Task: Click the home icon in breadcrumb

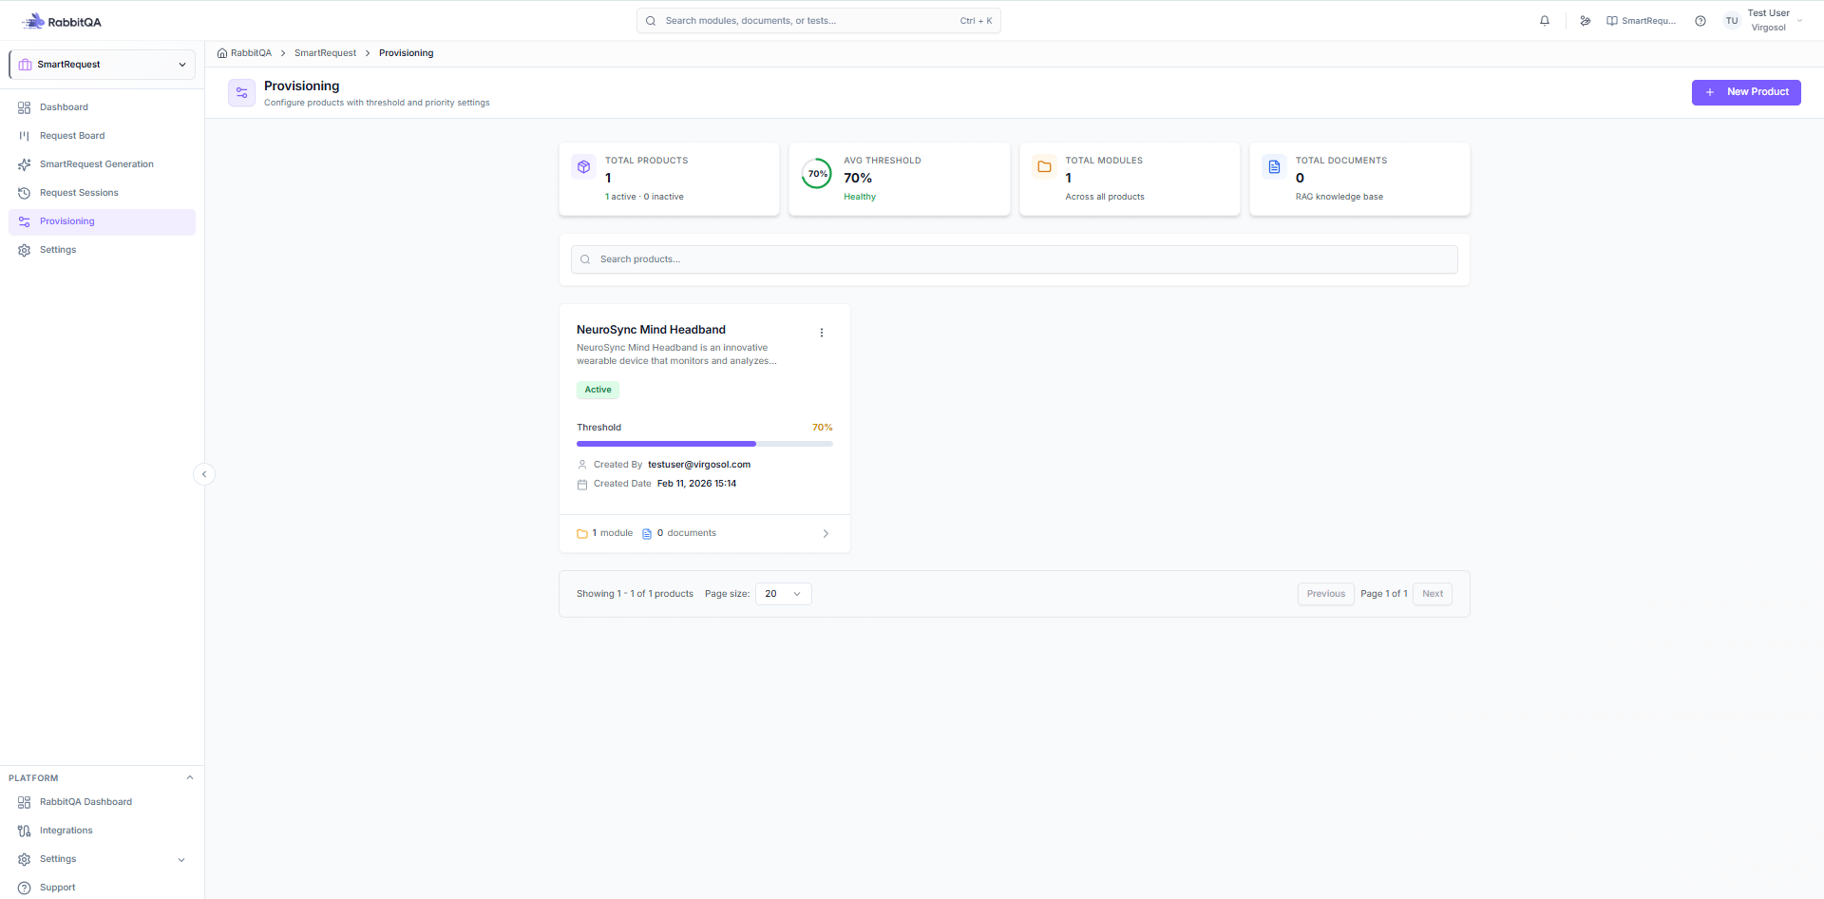Action: pyautogui.click(x=222, y=53)
